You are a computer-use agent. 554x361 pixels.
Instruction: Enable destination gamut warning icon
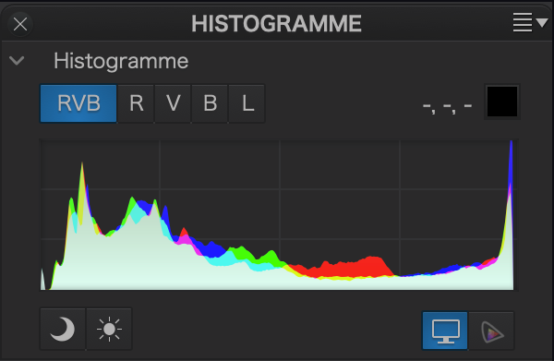[491, 331]
